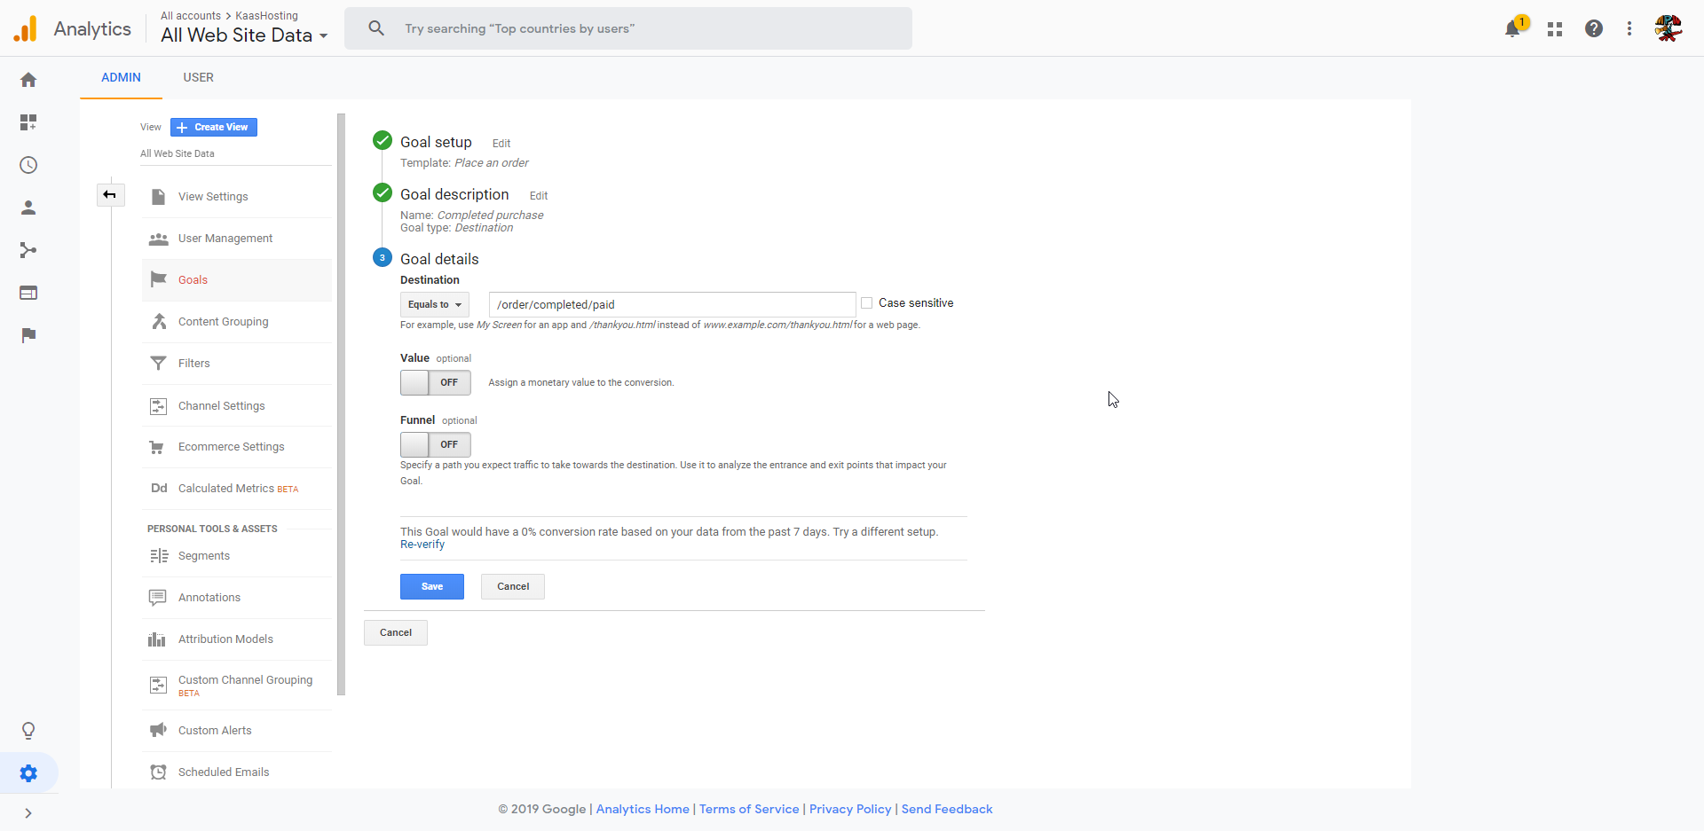Open Discover lightbulb icon

(28, 731)
